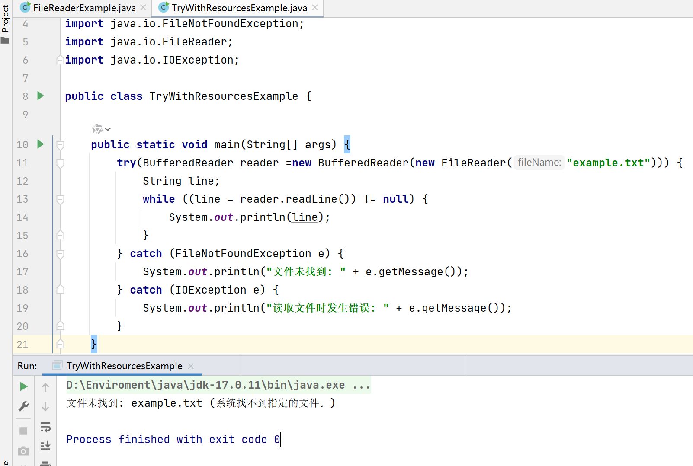Screen dimensions: 693x466
Task: Click the run arrow beside the main method
Action: click(x=40, y=144)
